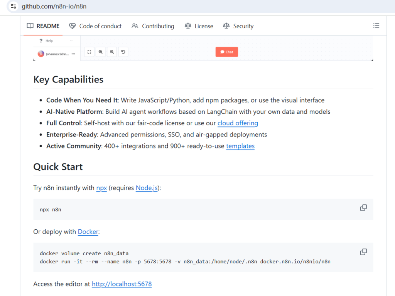Viewport: 395px width, 296px height.
Task: Copy the docker run commands
Action: coord(363,252)
